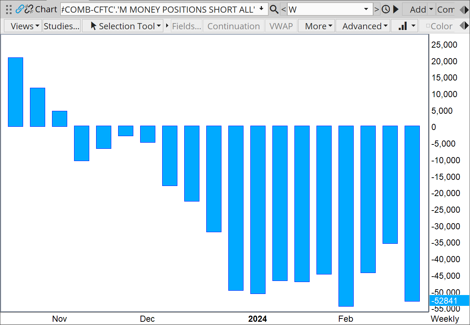Image resolution: width=470 pixels, height=325 pixels.
Task: Open the More menu
Action: coord(316,26)
